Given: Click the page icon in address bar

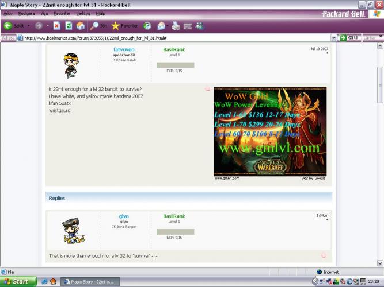Looking at the screenshot, I should (20, 38).
